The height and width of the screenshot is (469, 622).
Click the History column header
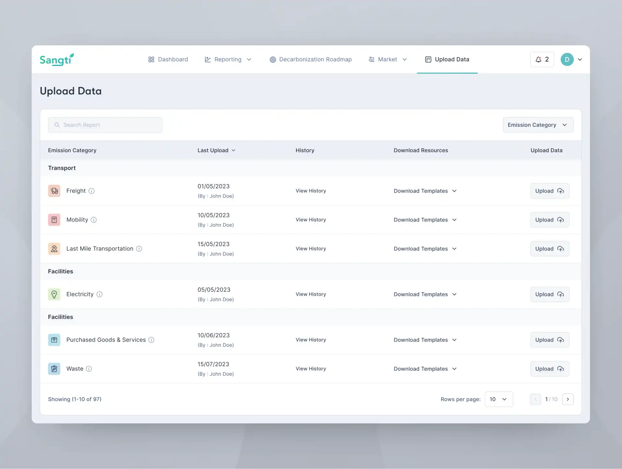305,150
